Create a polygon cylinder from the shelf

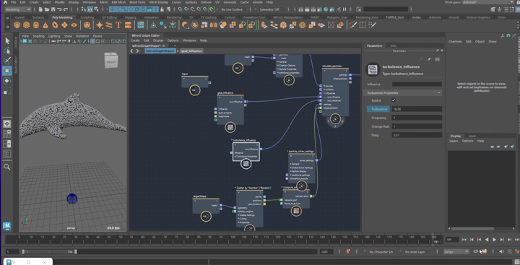point(36,25)
